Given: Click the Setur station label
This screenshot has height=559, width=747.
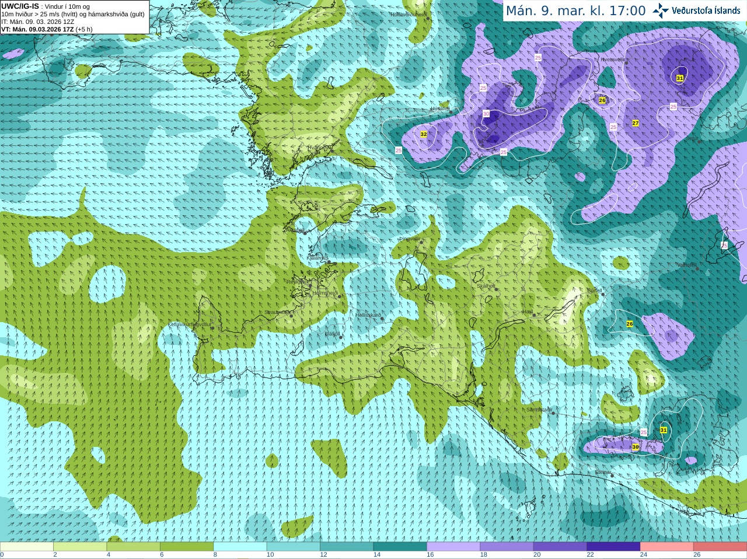Looking at the screenshot, I should click(x=692, y=138).
